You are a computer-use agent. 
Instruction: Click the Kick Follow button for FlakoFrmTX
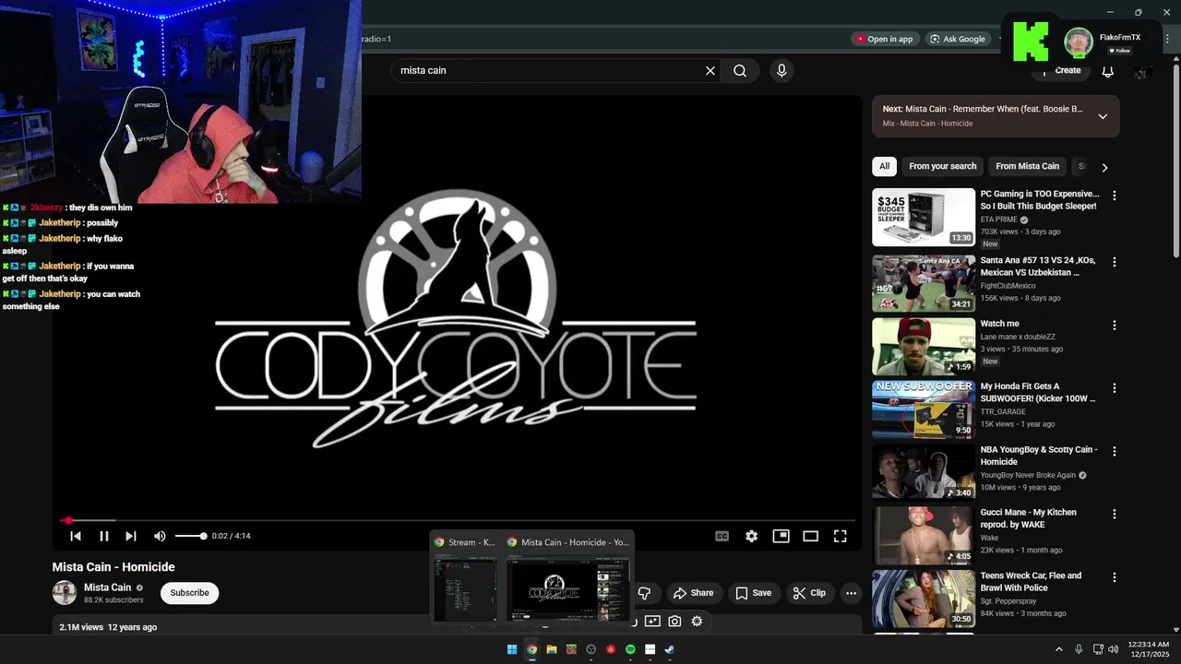[x=1119, y=51]
